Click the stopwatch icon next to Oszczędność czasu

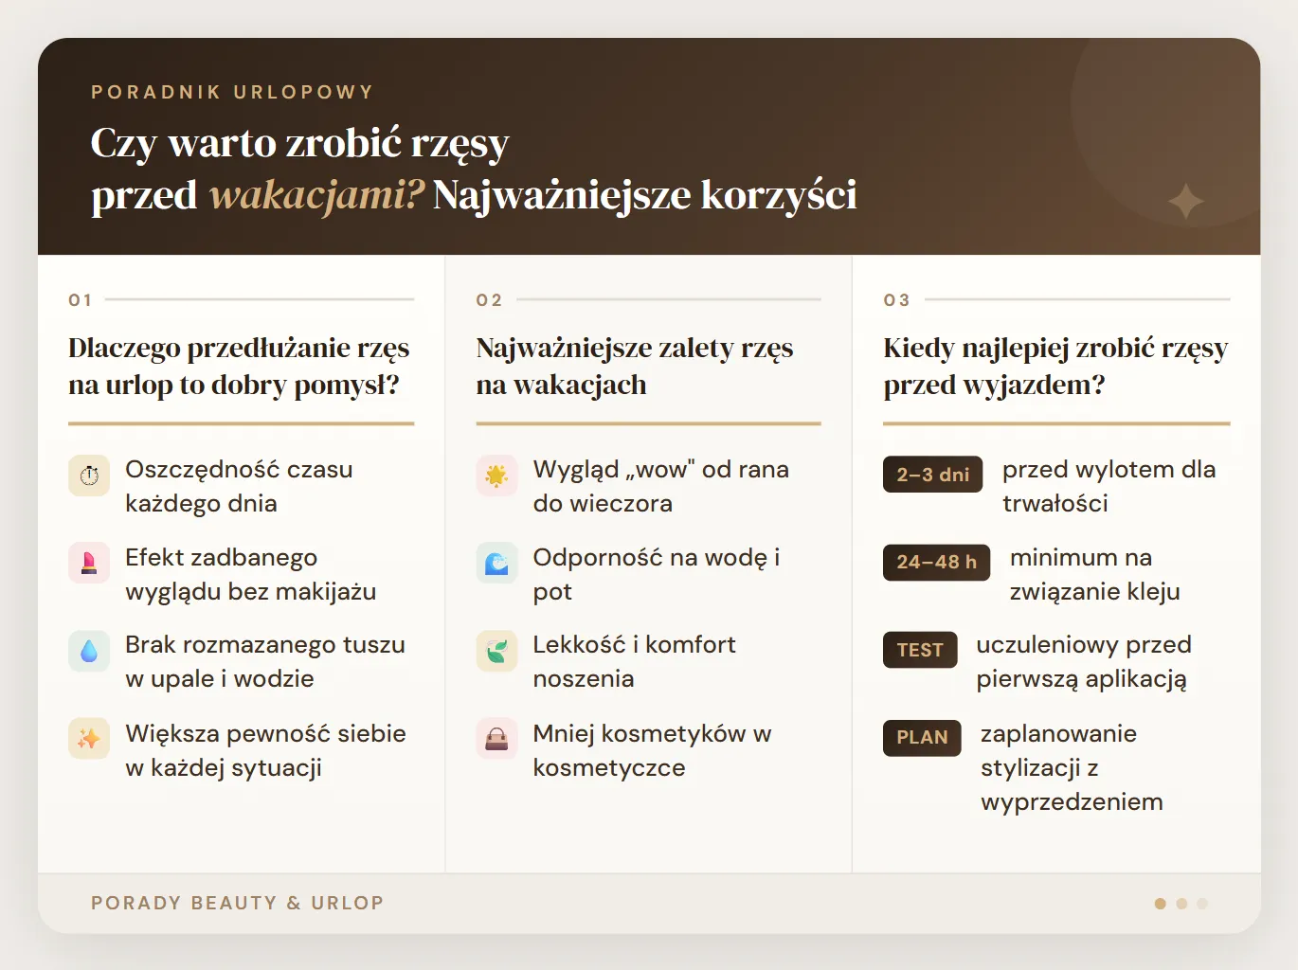click(88, 476)
